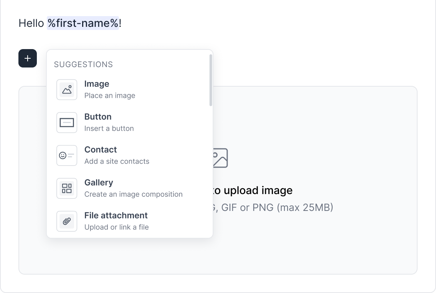
Task: Choose the Contact suggestion label
Action: coord(101,150)
